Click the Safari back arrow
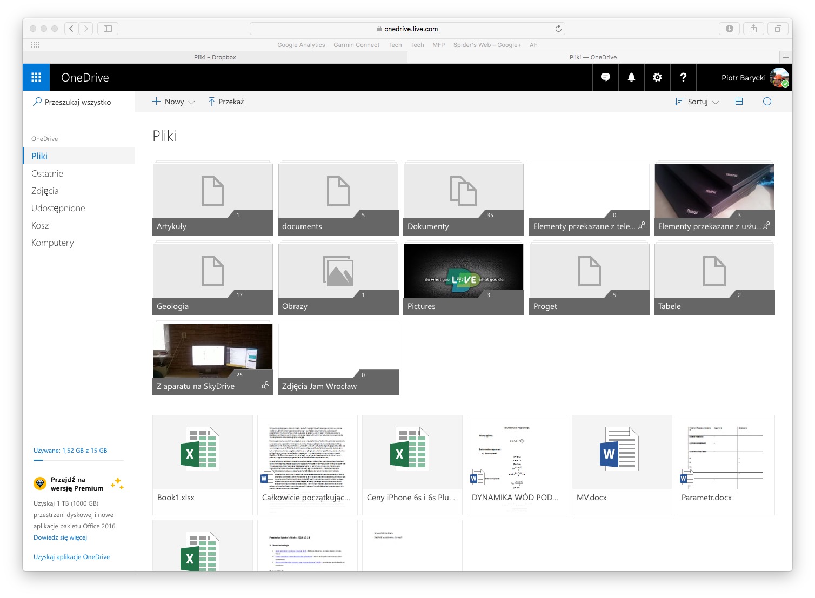 [x=71, y=29]
